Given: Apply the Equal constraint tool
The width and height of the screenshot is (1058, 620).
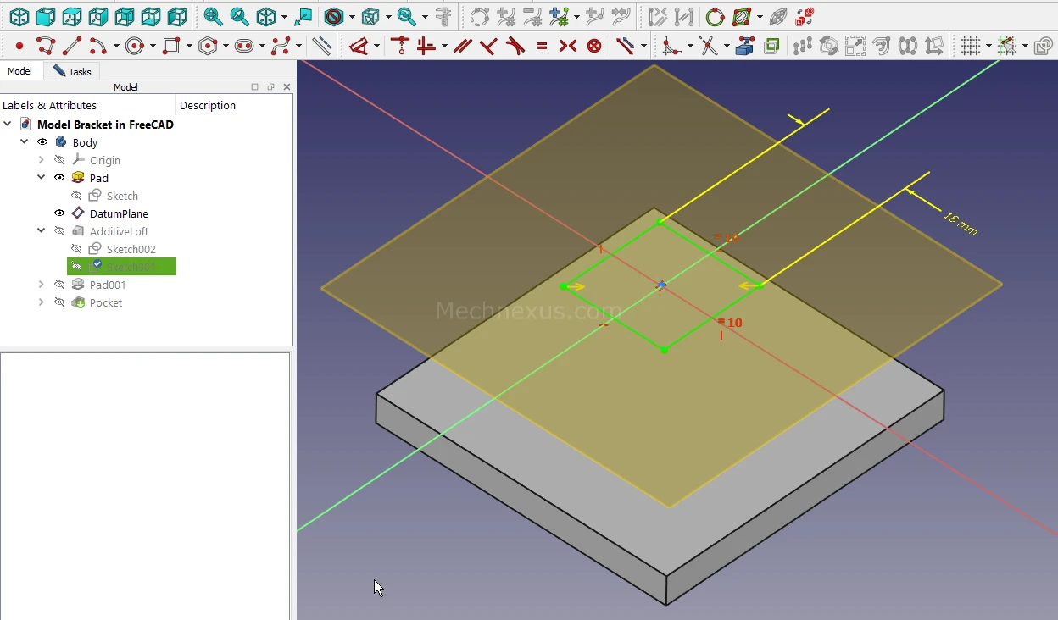Looking at the screenshot, I should point(542,46).
